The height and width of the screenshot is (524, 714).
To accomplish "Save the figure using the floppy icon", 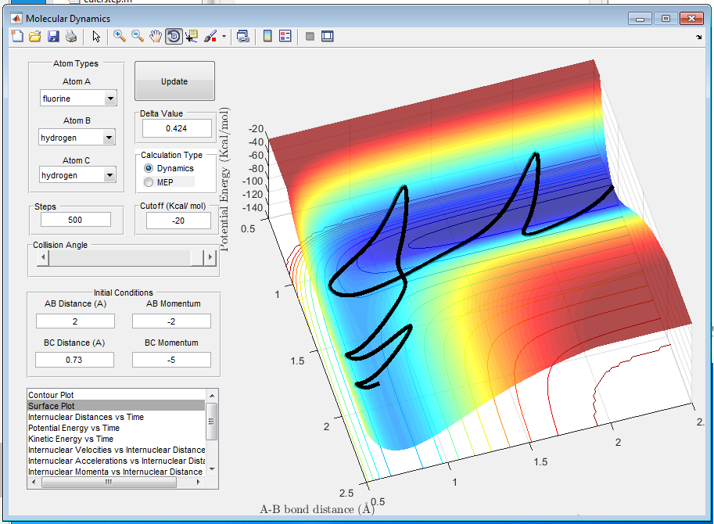I will click(x=53, y=36).
